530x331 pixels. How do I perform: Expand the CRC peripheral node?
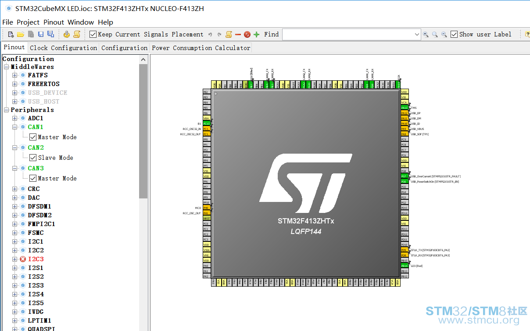[15, 189]
